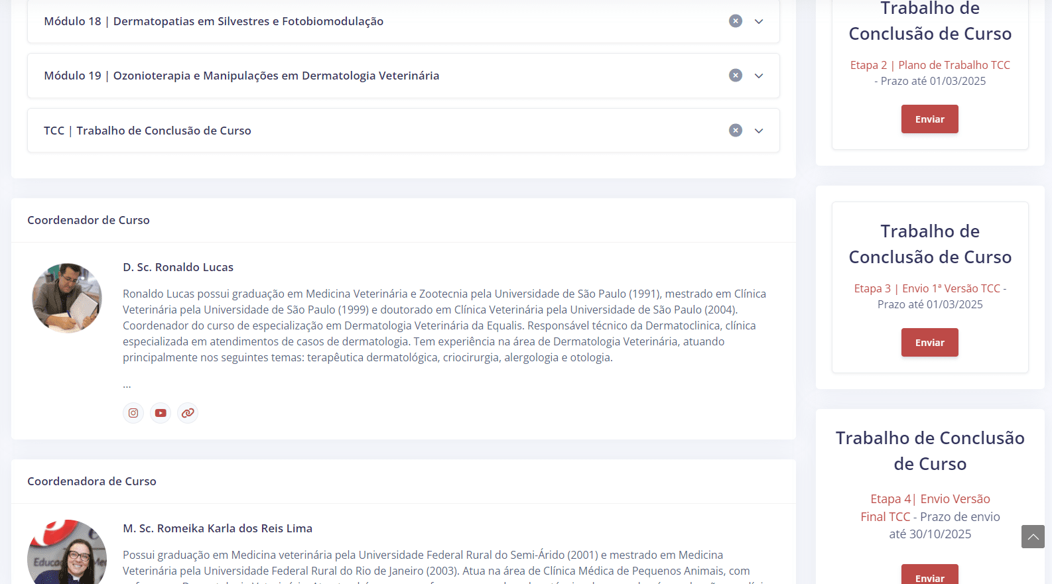Click the name D. Sc. Ronaldo Lucas
Image resolution: width=1052 pixels, height=584 pixels.
pos(178,267)
